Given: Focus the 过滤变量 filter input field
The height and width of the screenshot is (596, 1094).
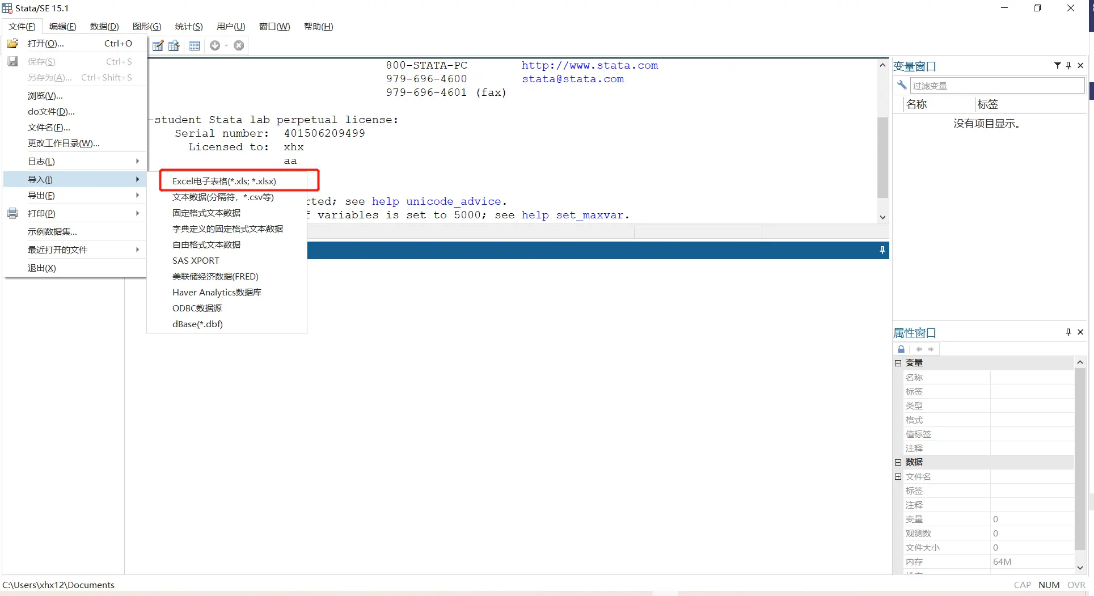Looking at the screenshot, I should (x=997, y=86).
